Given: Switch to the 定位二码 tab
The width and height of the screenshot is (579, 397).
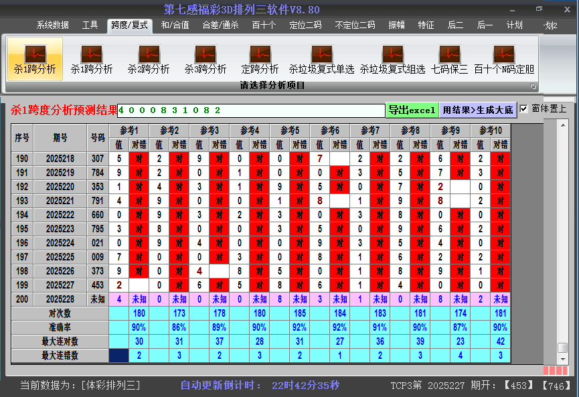Looking at the screenshot, I should coord(305,25).
